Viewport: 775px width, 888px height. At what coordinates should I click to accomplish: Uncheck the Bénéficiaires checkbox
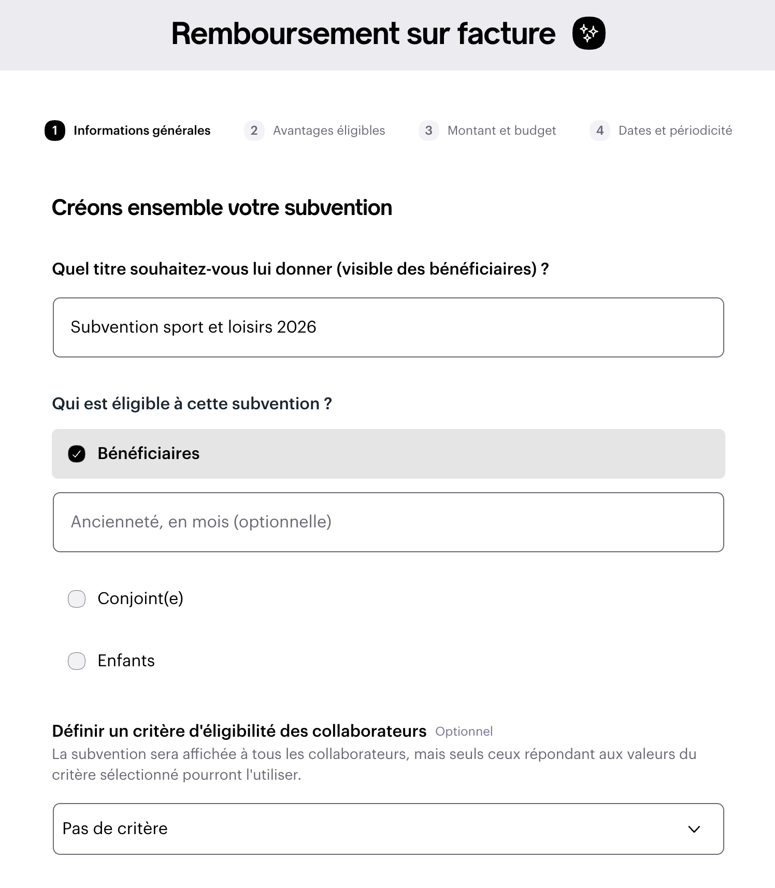tap(77, 454)
